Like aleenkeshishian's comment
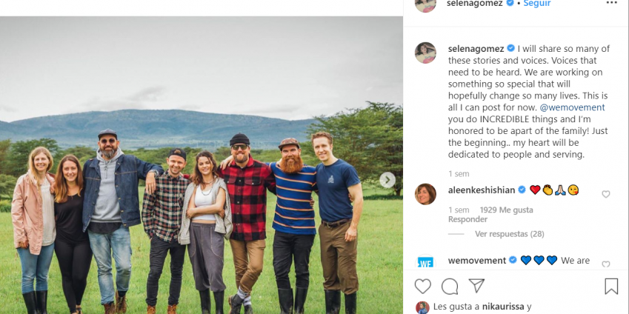 coord(606,194)
